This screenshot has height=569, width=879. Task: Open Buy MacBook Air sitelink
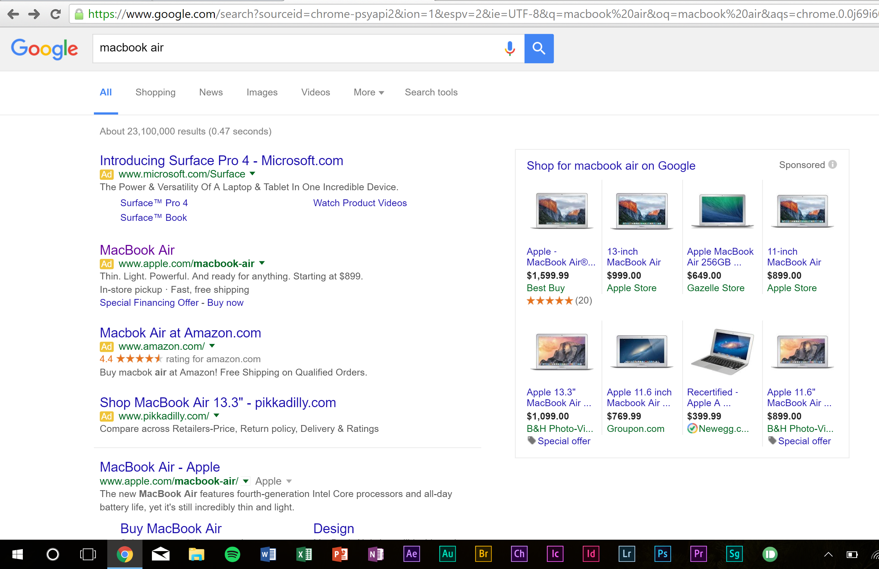coord(171,528)
